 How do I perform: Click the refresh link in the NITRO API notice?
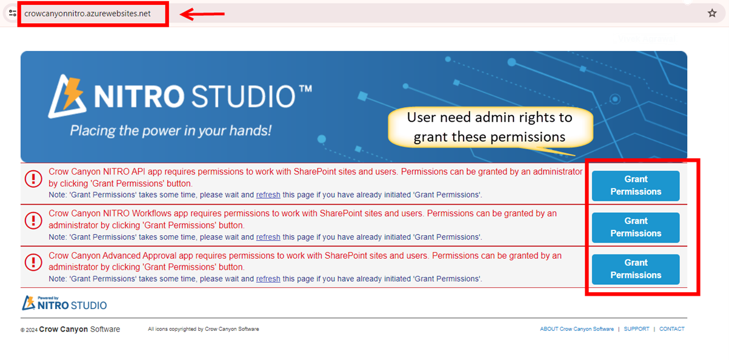click(268, 195)
